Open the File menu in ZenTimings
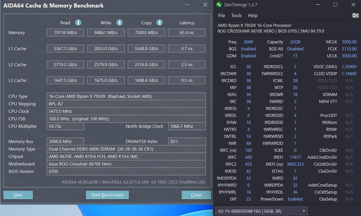This screenshot has width=361, height=216. pos(221,16)
